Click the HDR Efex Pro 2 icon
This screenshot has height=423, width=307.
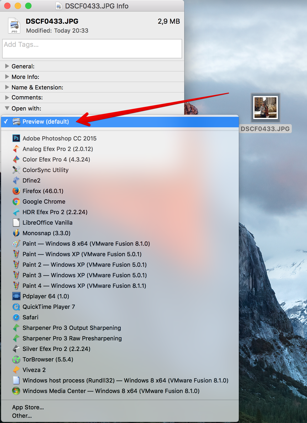(16, 212)
